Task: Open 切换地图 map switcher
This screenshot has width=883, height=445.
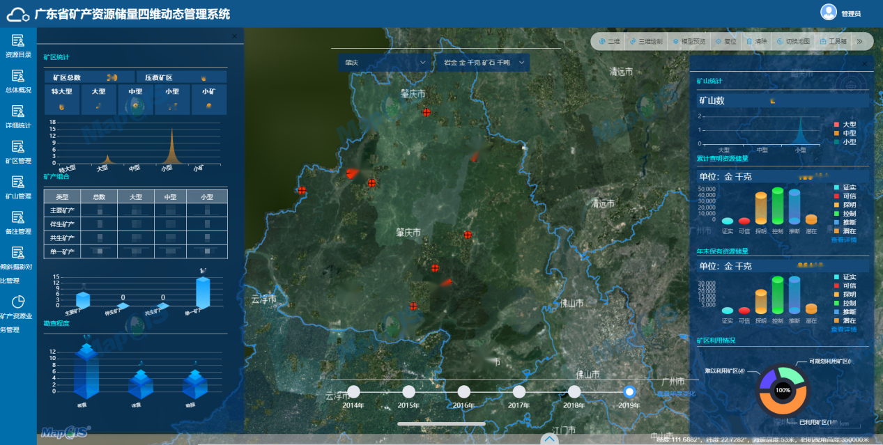Action: pos(793,42)
